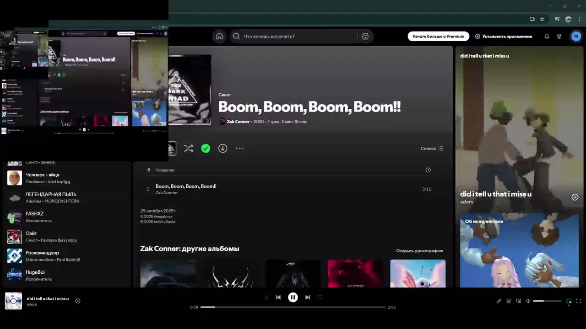Go to Spotify Home via house icon
The height and width of the screenshot is (329, 586).
pyautogui.click(x=219, y=37)
